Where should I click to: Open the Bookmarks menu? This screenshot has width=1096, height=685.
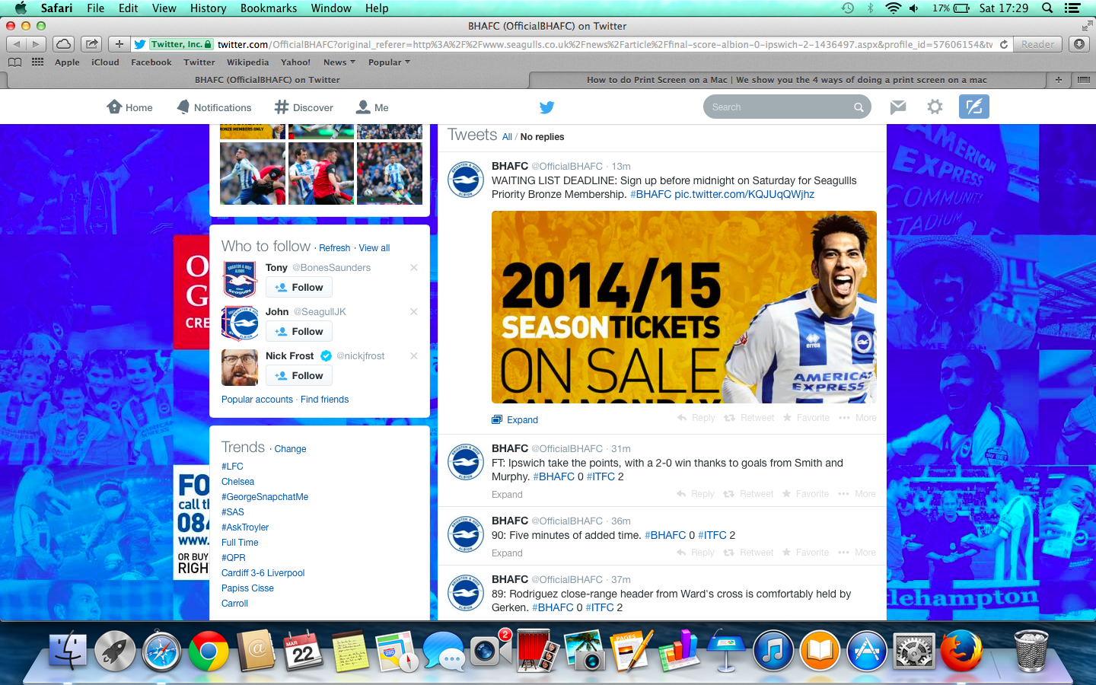269,8
